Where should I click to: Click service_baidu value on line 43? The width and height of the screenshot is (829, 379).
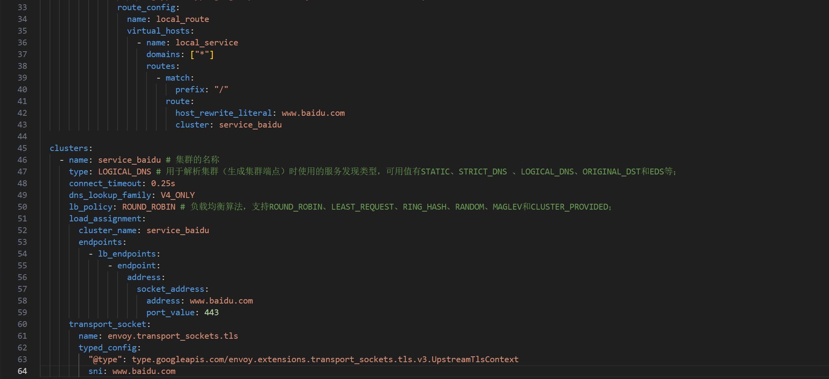coord(250,125)
